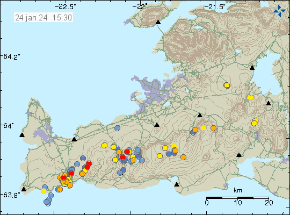Click the blue pinwheel logo icon

pyautogui.click(x=279, y=11)
